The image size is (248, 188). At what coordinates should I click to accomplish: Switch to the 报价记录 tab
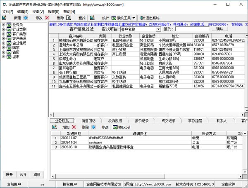[142, 121]
